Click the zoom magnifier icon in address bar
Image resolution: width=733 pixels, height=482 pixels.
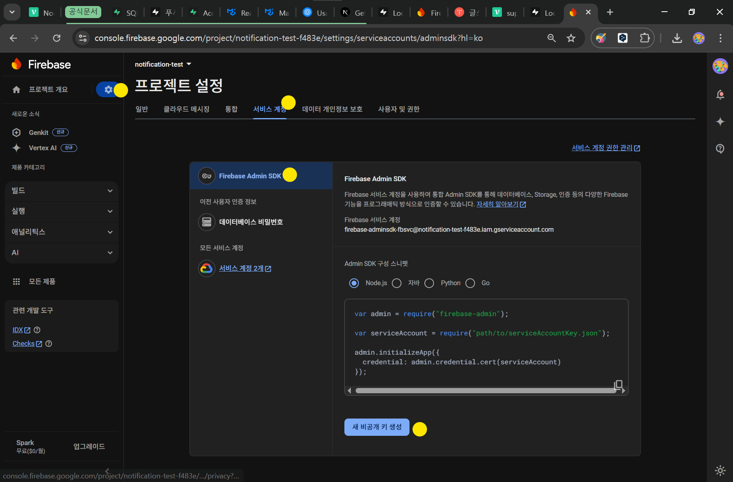tap(552, 38)
